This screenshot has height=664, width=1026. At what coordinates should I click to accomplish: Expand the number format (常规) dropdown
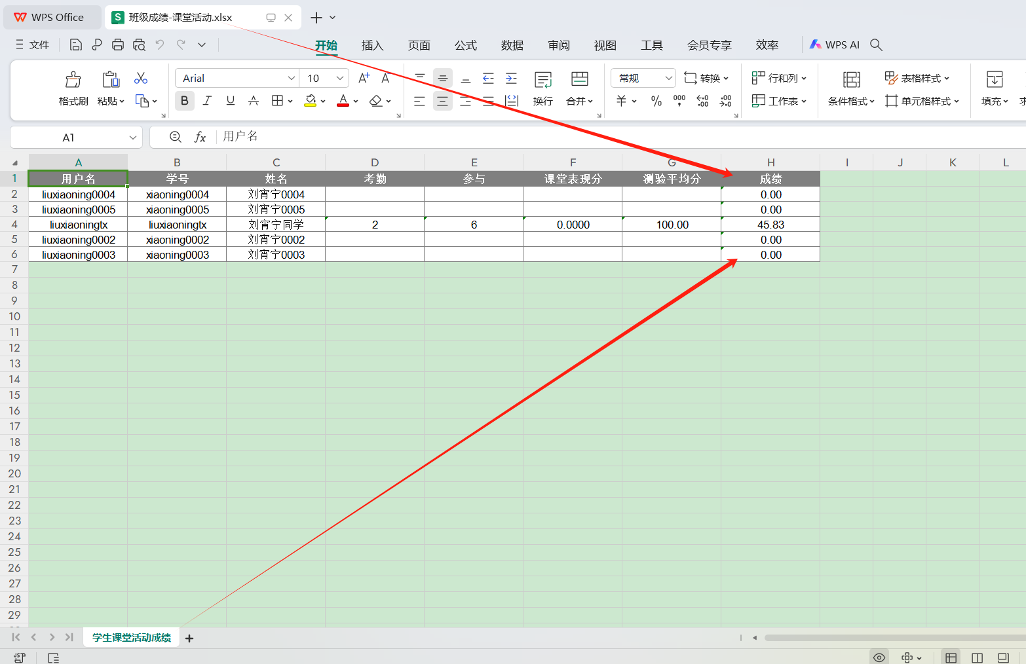tap(668, 78)
